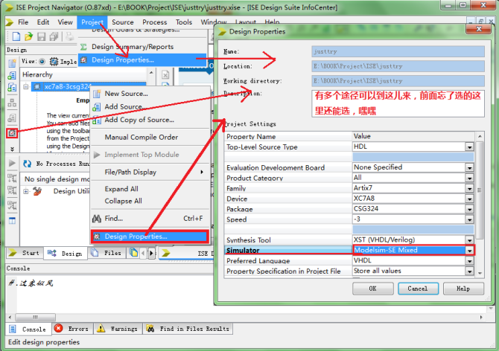This screenshot has height=351, width=499.
Task: Click the Open project folder icon
Action: [28, 36]
